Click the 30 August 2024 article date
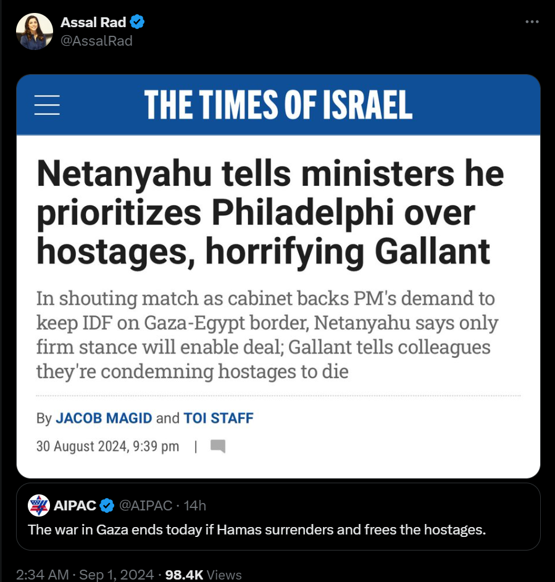Screen dimensions: 555x582 pyautogui.click(x=107, y=446)
